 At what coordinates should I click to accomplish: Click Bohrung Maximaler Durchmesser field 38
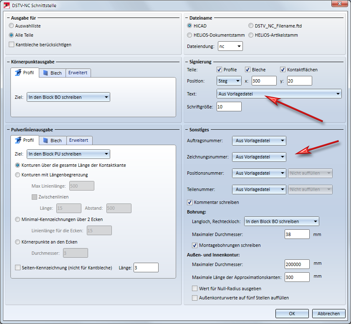[297, 234]
